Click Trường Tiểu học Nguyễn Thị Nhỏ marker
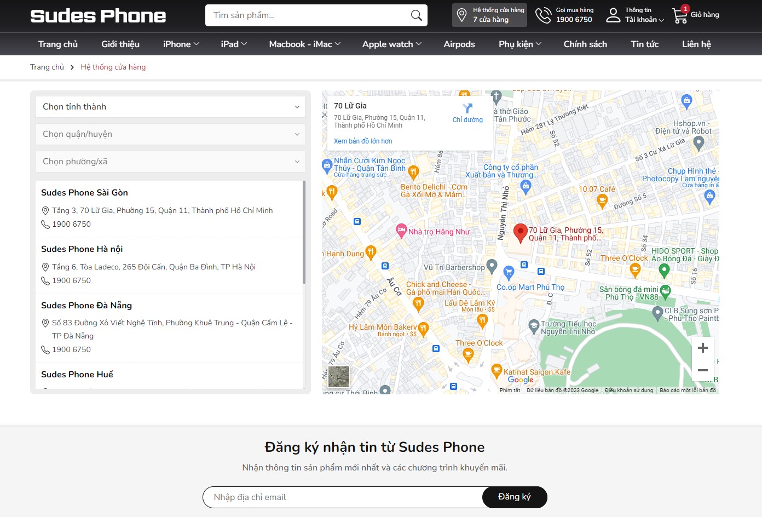Screen dimensions: 762x517 (534, 326)
